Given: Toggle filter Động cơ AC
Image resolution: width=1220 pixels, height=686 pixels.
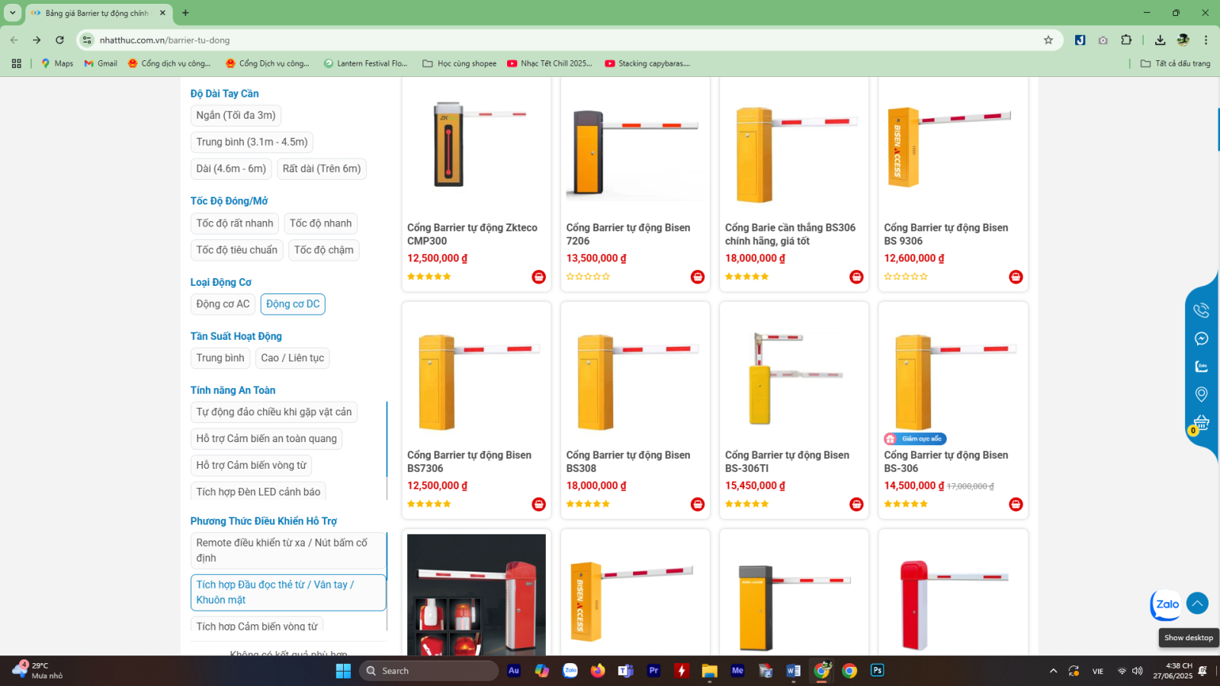Looking at the screenshot, I should coord(223,304).
